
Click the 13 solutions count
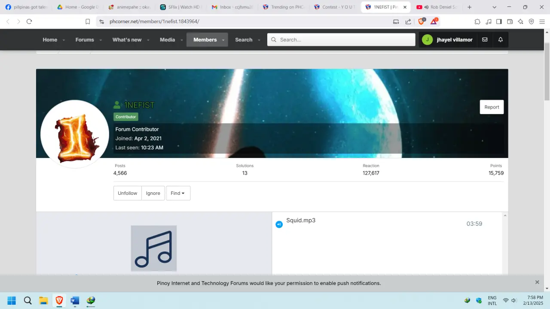point(244,173)
